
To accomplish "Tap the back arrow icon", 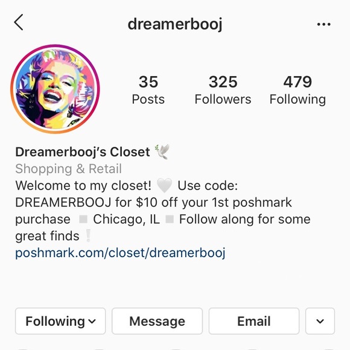I will (x=19, y=22).
